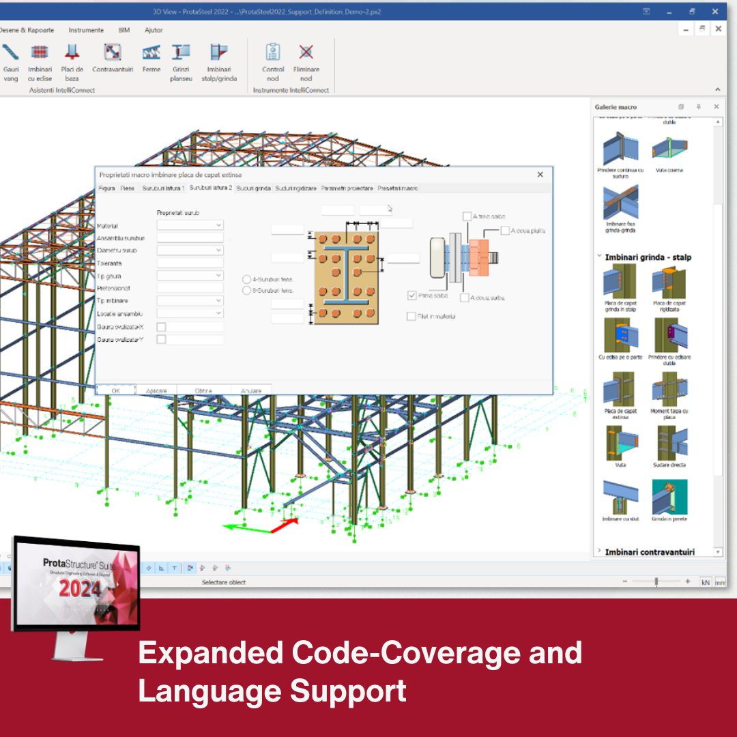Open Imbinari cu eclise assistant
737x737 pixels.
pyautogui.click(x=40, y=63)
